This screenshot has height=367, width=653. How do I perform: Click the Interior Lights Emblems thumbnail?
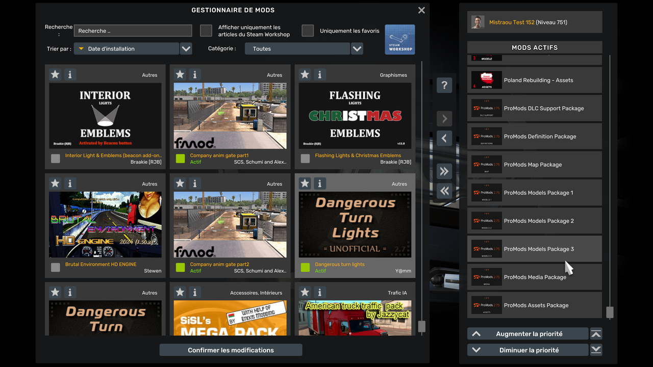(x=105, y=116)
